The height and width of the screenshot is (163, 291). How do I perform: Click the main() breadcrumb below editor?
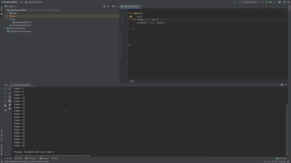tap(132, 81)
